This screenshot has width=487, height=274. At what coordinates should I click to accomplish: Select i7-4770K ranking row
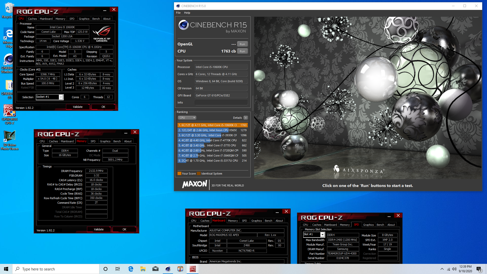pyautogui.click(x=213, y=140)
